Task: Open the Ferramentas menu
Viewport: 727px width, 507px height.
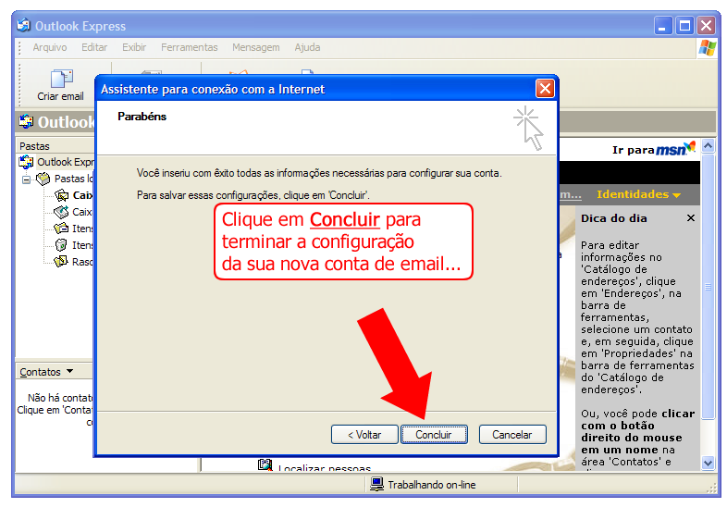Action: point(190,47)
